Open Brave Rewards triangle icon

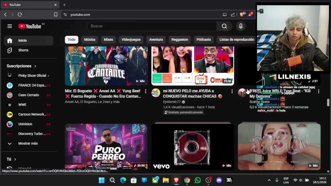(250, 14)
